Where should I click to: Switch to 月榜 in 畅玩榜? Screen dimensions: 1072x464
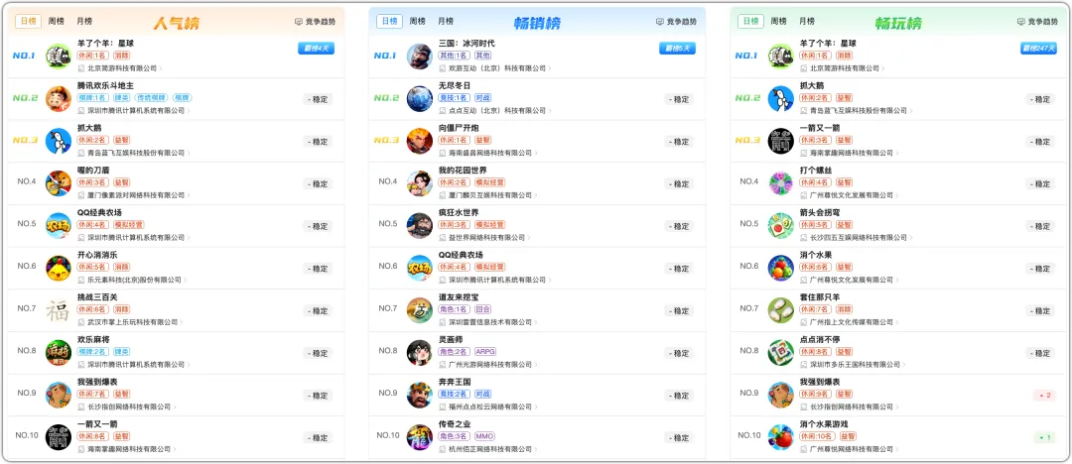coord(807,21)
